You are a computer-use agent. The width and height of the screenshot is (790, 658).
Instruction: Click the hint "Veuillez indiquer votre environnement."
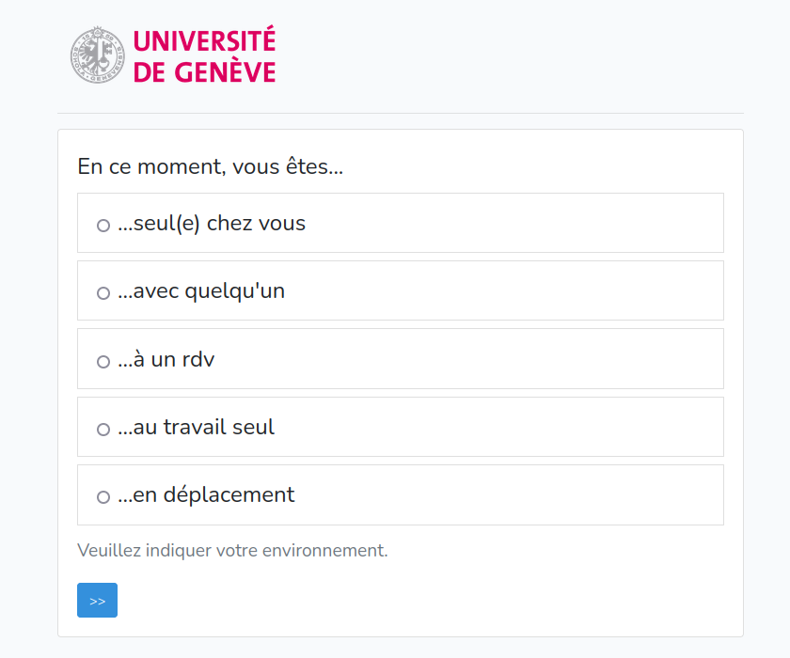click(x=232, y=550)
